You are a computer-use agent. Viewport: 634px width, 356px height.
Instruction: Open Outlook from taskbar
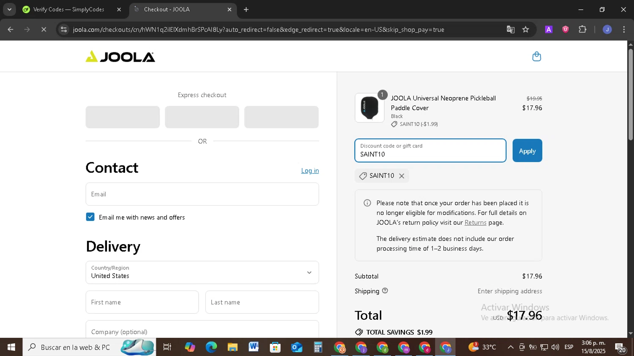[x=297, y=347]
